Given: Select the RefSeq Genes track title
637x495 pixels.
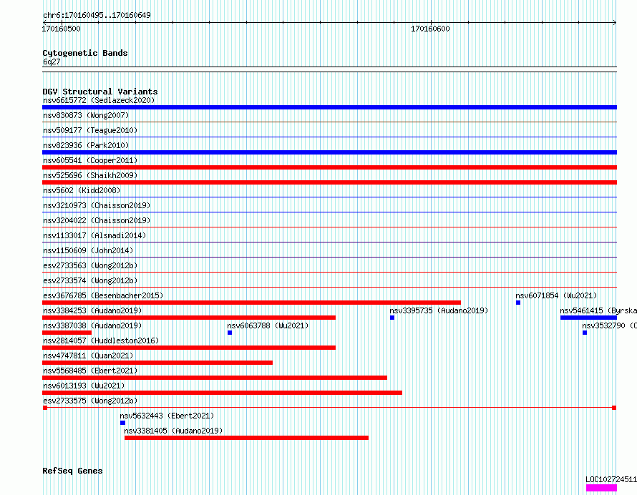Looking at the screenshot, I should pos(72,471).
